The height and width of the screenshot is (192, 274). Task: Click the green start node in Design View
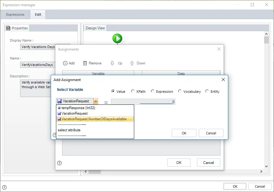pos(117,38)
